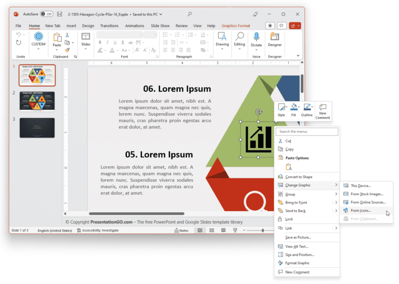Select slide 3 thumbnail
Image resolution: width=399 pixels, height=284 pixels.
point(37,128)
